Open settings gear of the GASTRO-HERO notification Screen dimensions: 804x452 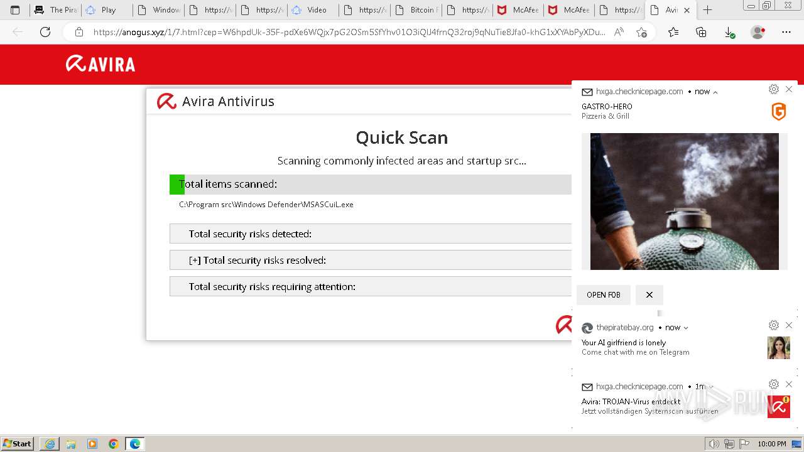click(774, 89)
